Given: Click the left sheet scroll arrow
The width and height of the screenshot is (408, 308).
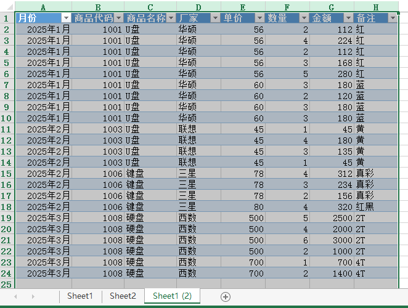Looking at the screenshot, I should pyautogui.click(x=15, y=296).
